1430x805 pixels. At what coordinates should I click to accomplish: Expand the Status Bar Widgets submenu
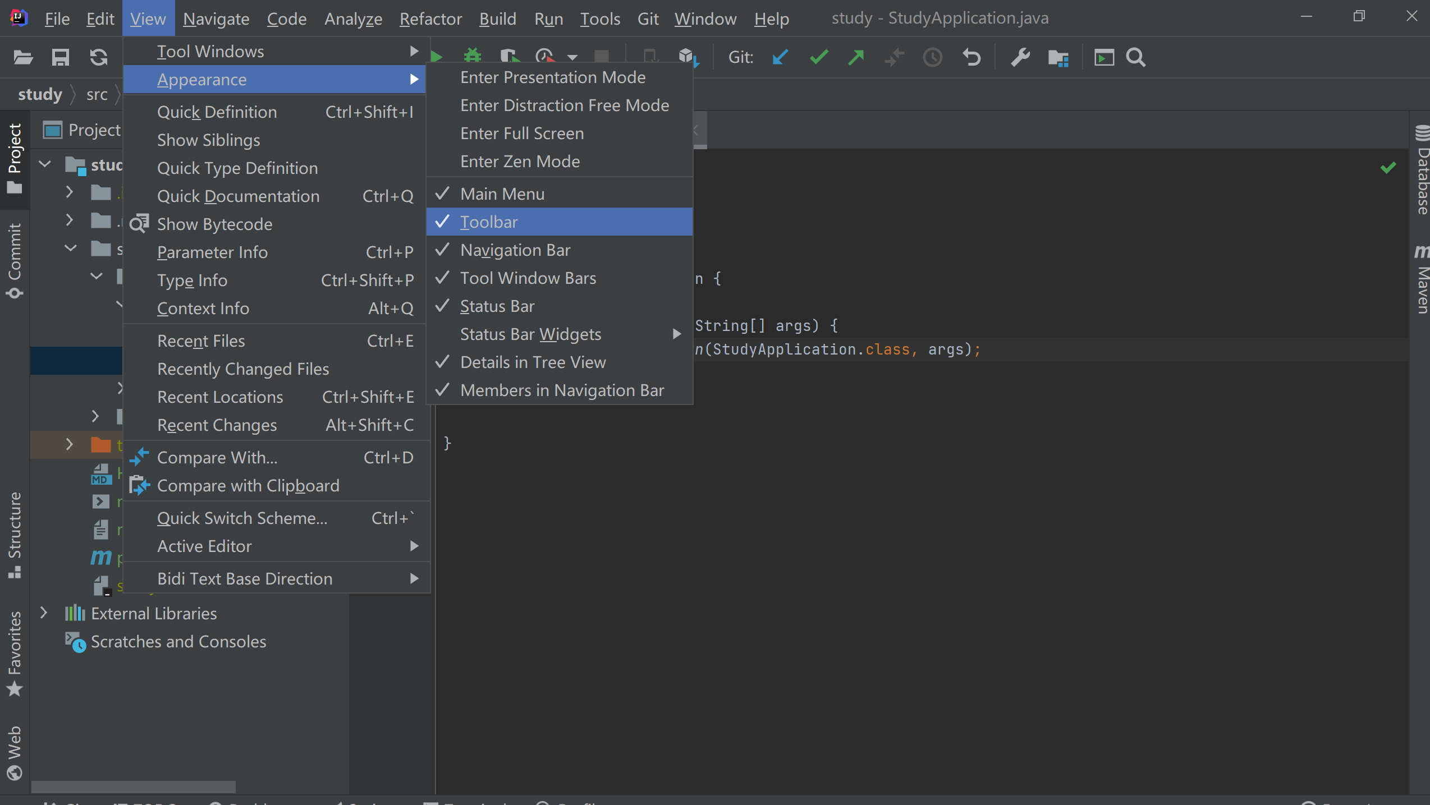click(530, 334)
